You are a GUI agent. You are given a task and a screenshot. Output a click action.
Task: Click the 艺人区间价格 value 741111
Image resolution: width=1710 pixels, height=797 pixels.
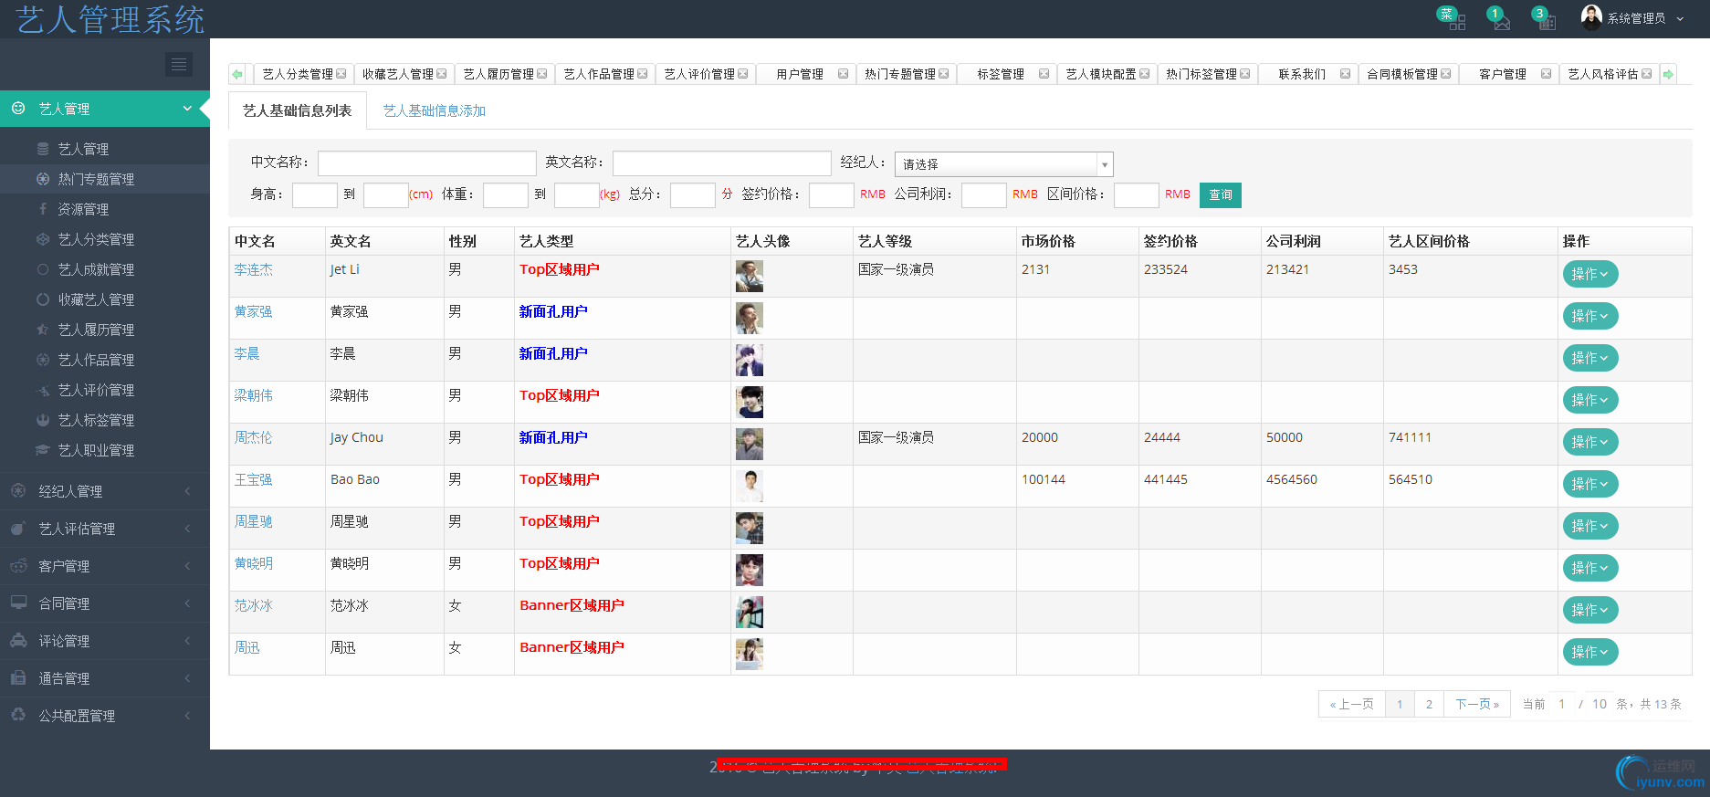pyautogui.click(x=1410, y=437)
